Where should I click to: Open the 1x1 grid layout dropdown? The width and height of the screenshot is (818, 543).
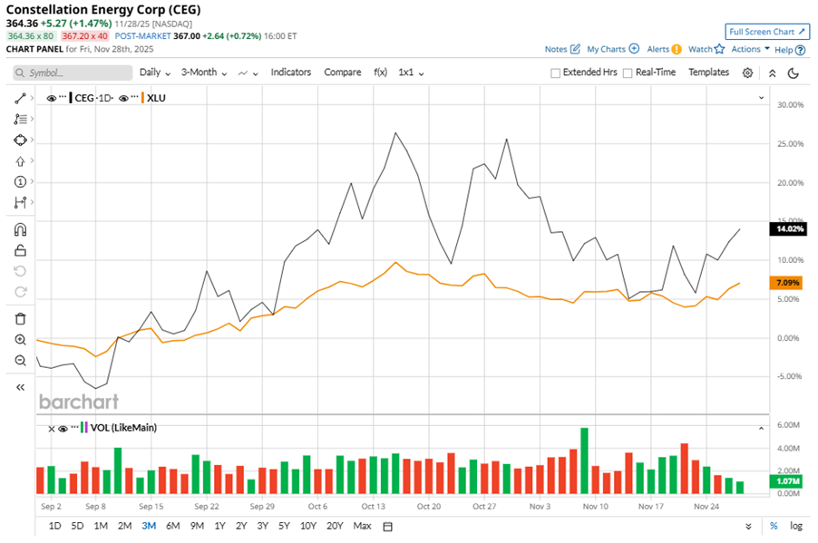[x=411, y=73]
